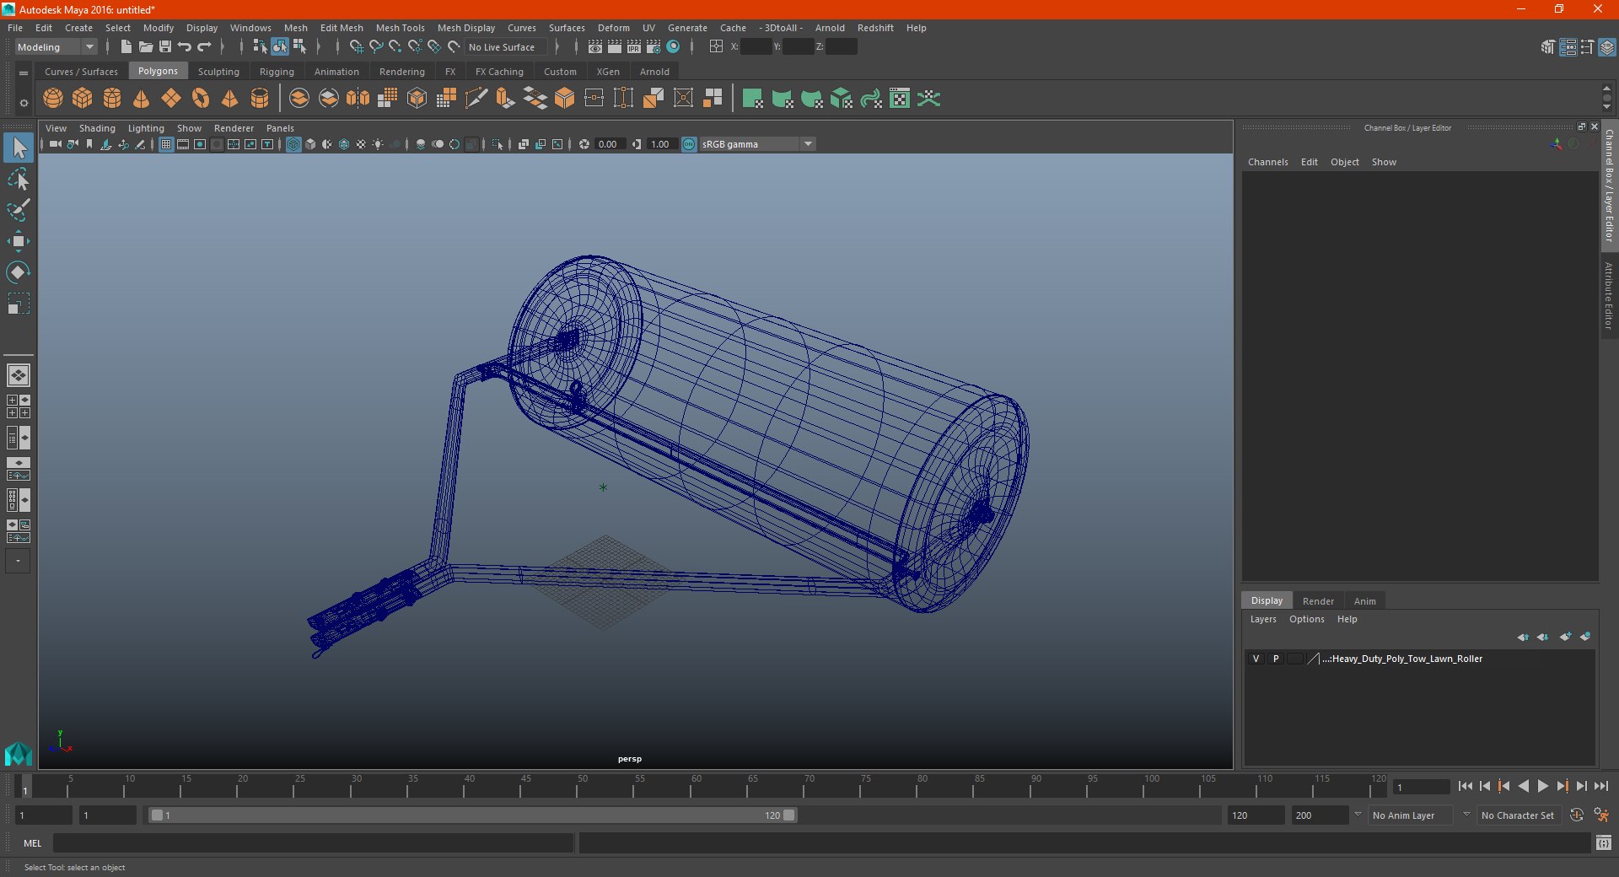Create a polygon cube from shelf
1619x877 pixels.
click(83, 99)
